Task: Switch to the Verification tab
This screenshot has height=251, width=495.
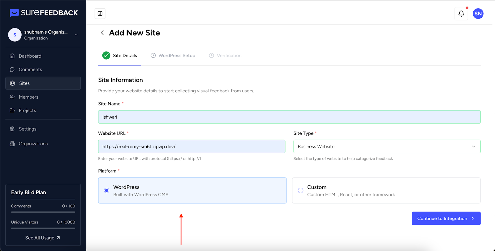Action: click(229, 56)
